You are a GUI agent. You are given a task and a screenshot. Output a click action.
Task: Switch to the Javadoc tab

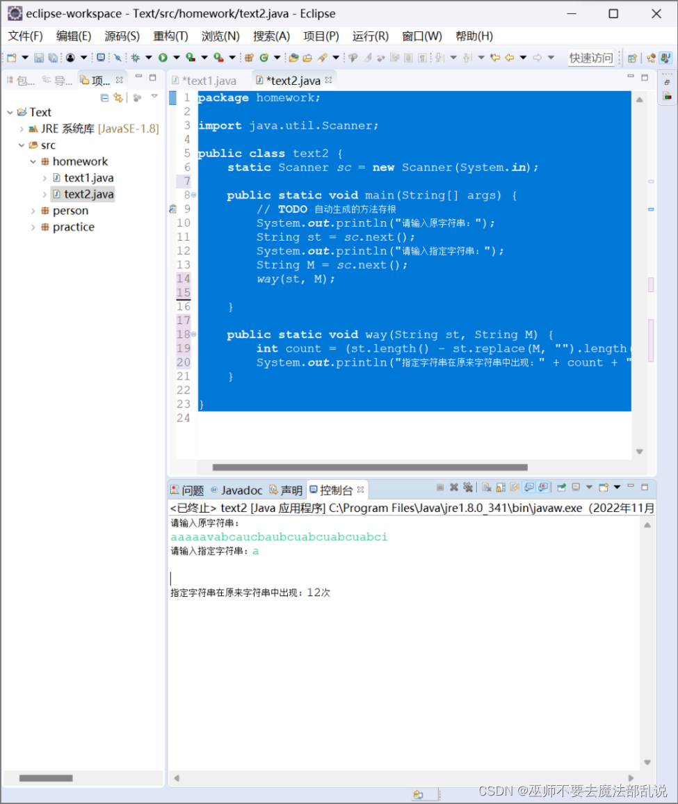pyautogui.click(x=236, y=490)
